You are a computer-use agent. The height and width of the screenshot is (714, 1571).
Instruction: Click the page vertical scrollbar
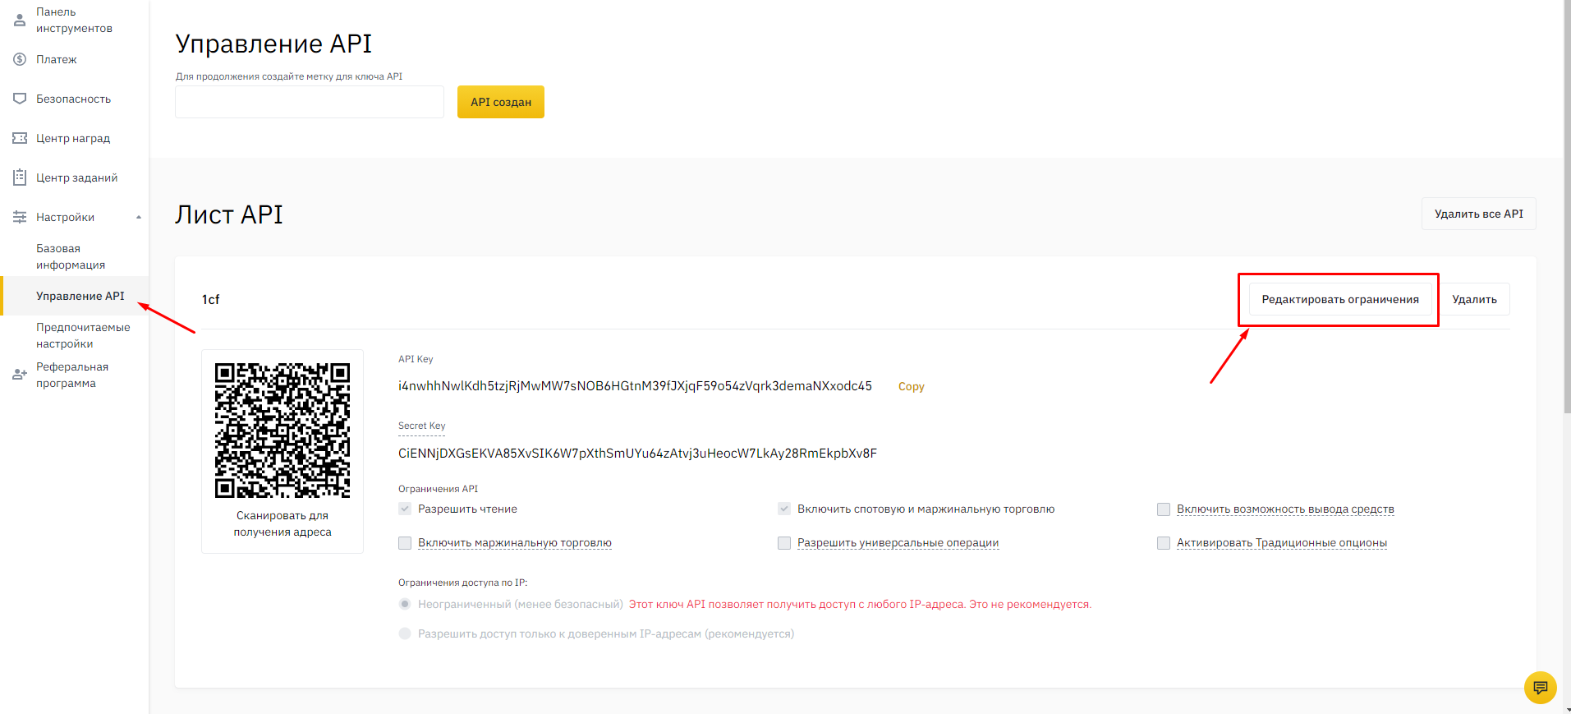(1567, 205)
